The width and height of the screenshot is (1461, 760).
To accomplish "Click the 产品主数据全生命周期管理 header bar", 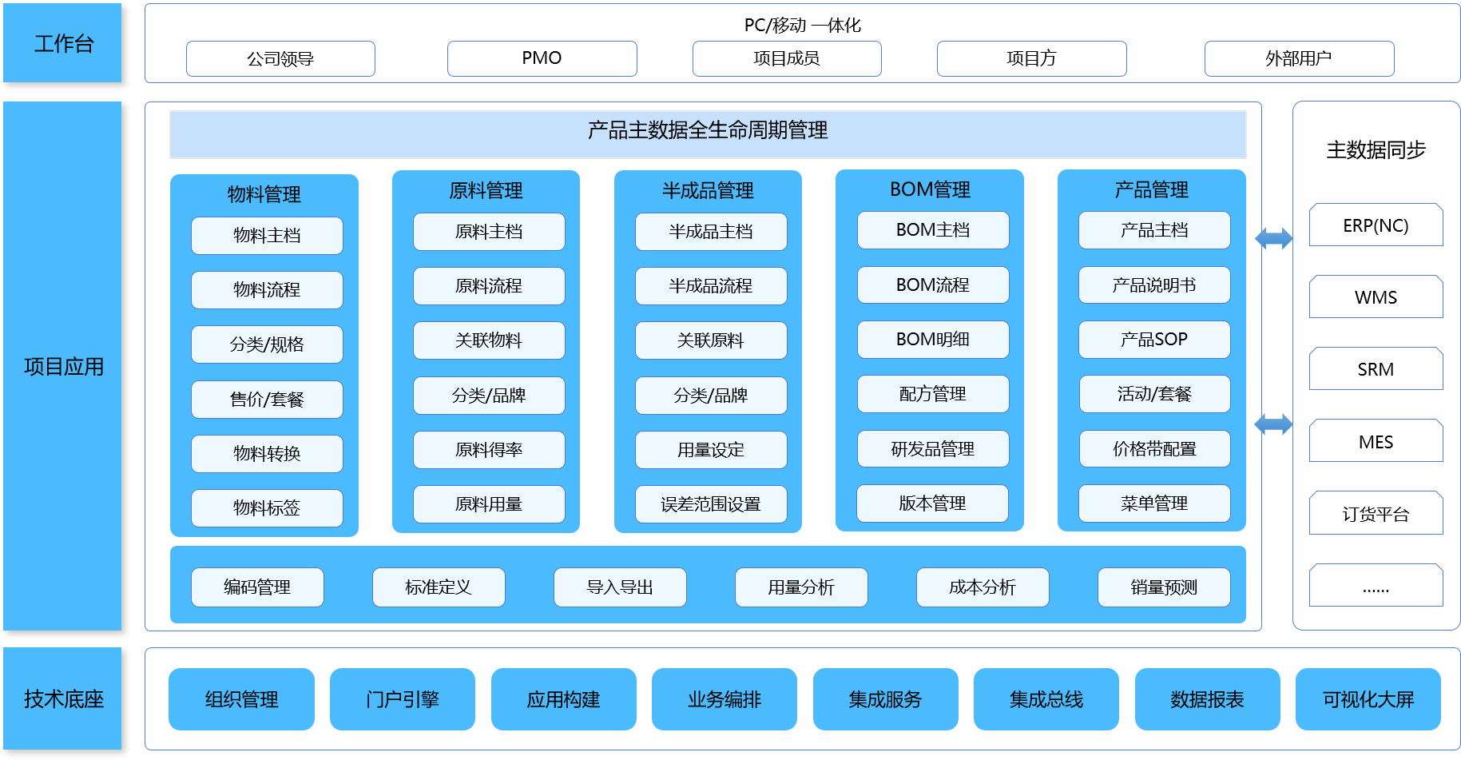I will 708,133.
